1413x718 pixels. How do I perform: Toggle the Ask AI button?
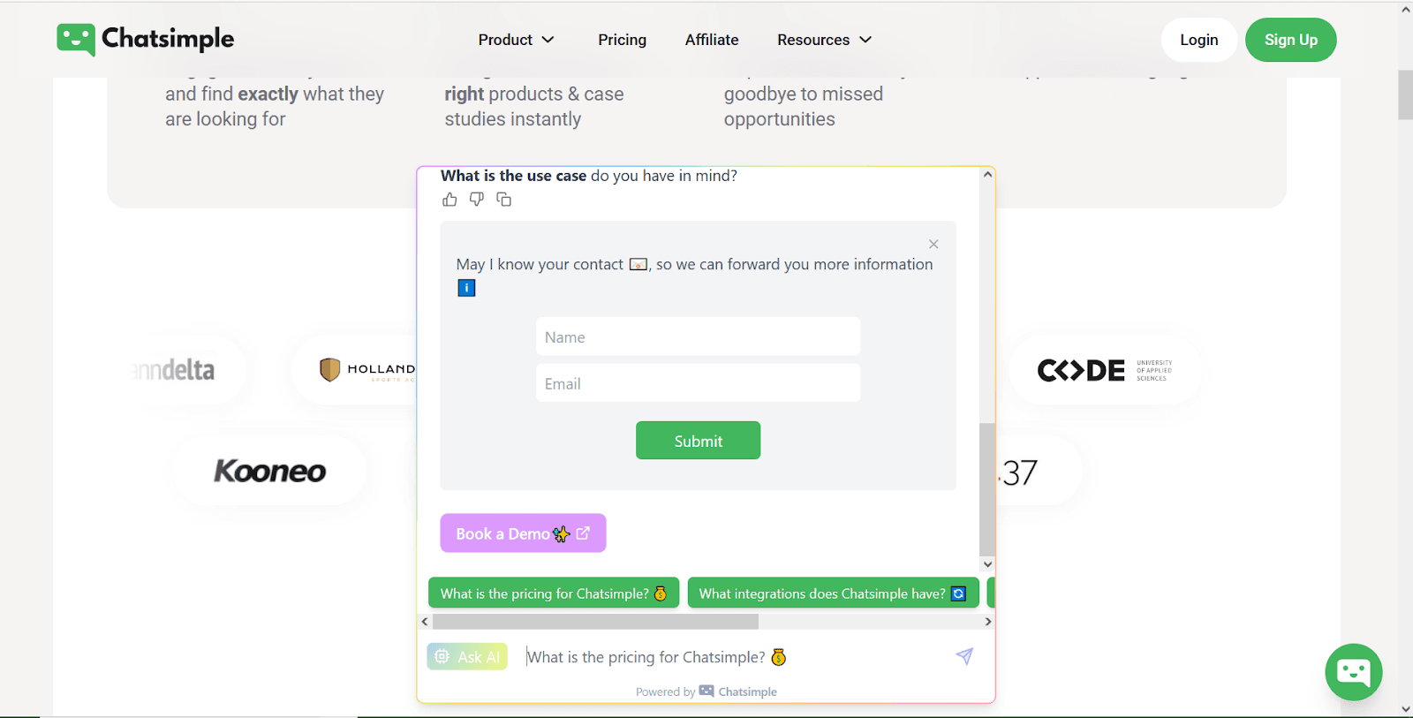click(467, 656)
